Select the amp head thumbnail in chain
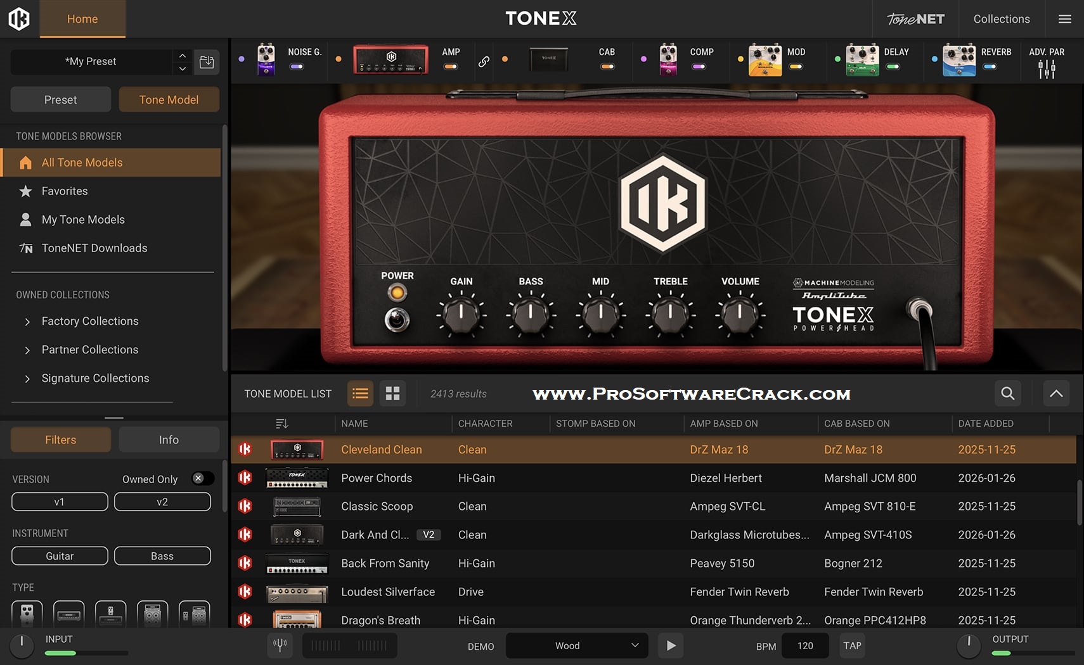Image resolution: width=1084 pixels, height=665 pixels. click(x=390, y=59)
